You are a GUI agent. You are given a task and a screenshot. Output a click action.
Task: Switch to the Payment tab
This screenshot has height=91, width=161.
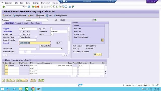tap(18, 23)
